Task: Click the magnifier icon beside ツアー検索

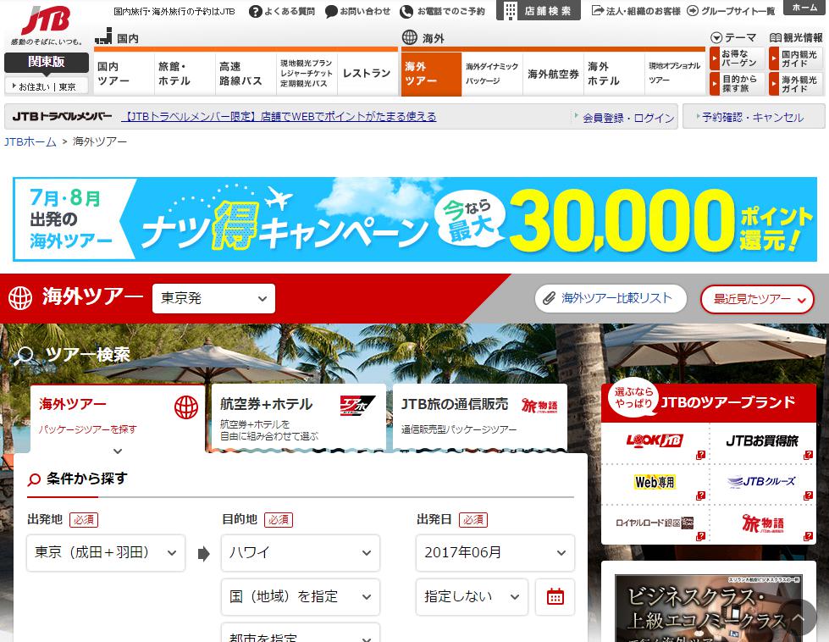Action: pos(23,356)
